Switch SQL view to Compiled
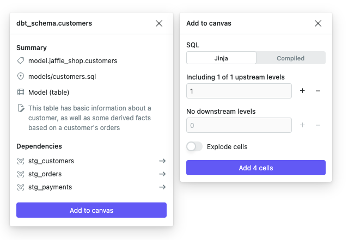Image resolution: width=348 pixels, height=240 pixels. tap(290, 58)
